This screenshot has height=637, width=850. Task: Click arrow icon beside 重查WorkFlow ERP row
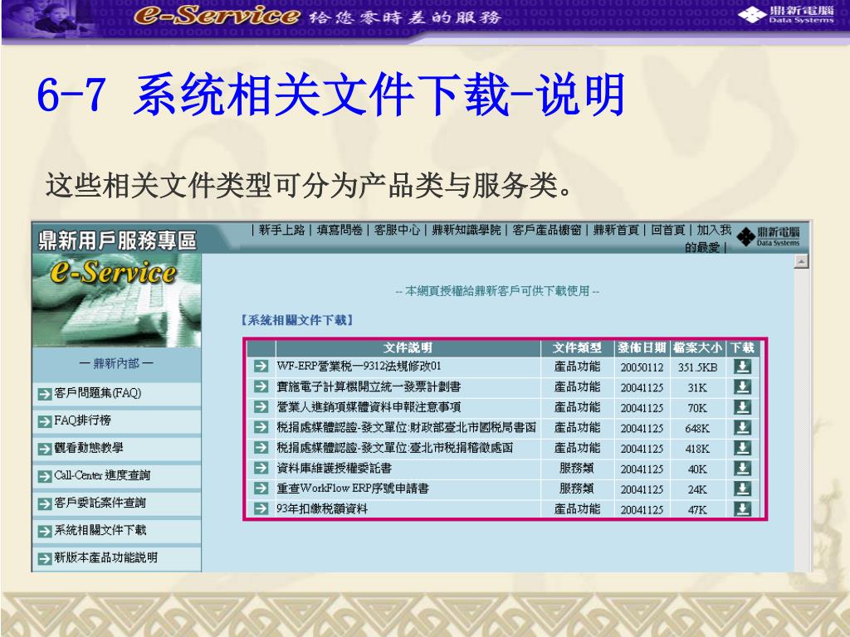pos(261,488)
